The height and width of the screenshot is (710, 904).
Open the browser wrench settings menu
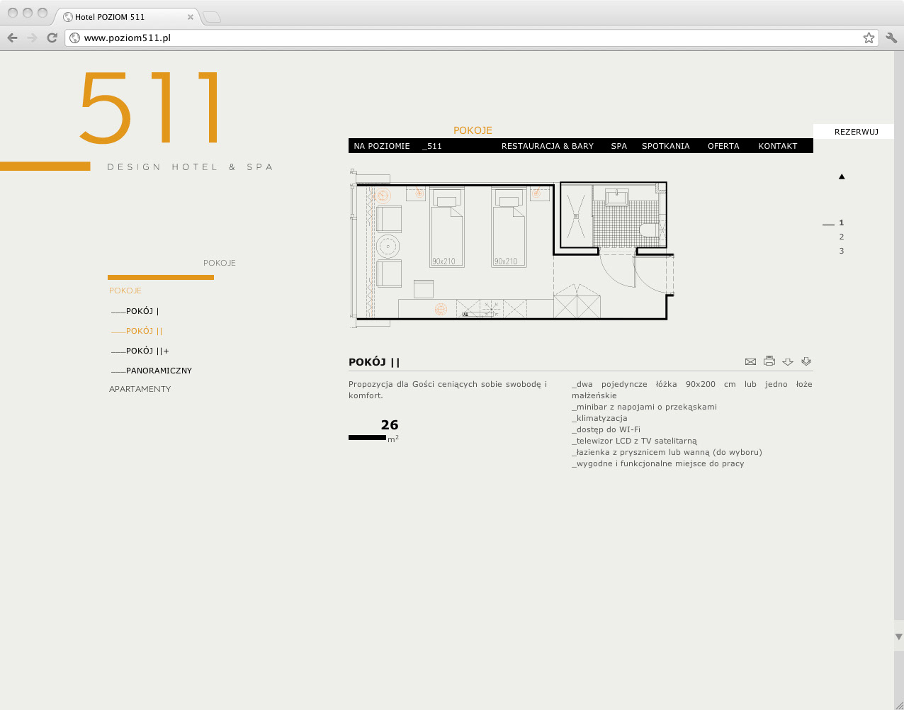coord(891,38)
